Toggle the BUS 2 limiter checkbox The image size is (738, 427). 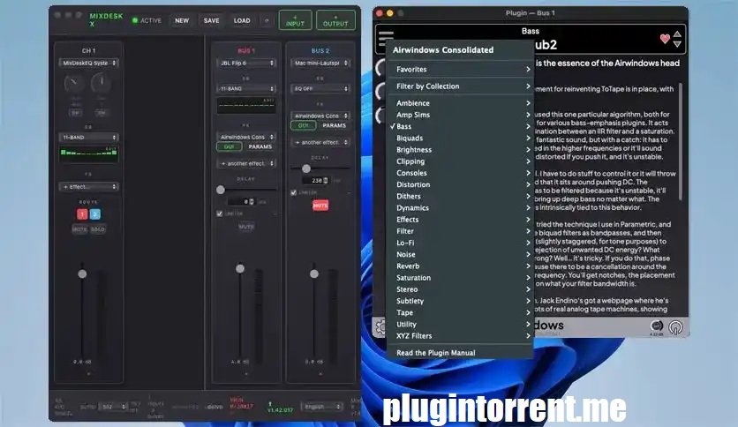click(x=294, y=193)
